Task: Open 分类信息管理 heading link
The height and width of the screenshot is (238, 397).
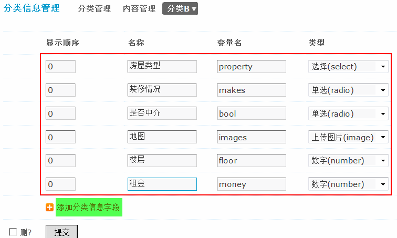Action: coord(32,8)
